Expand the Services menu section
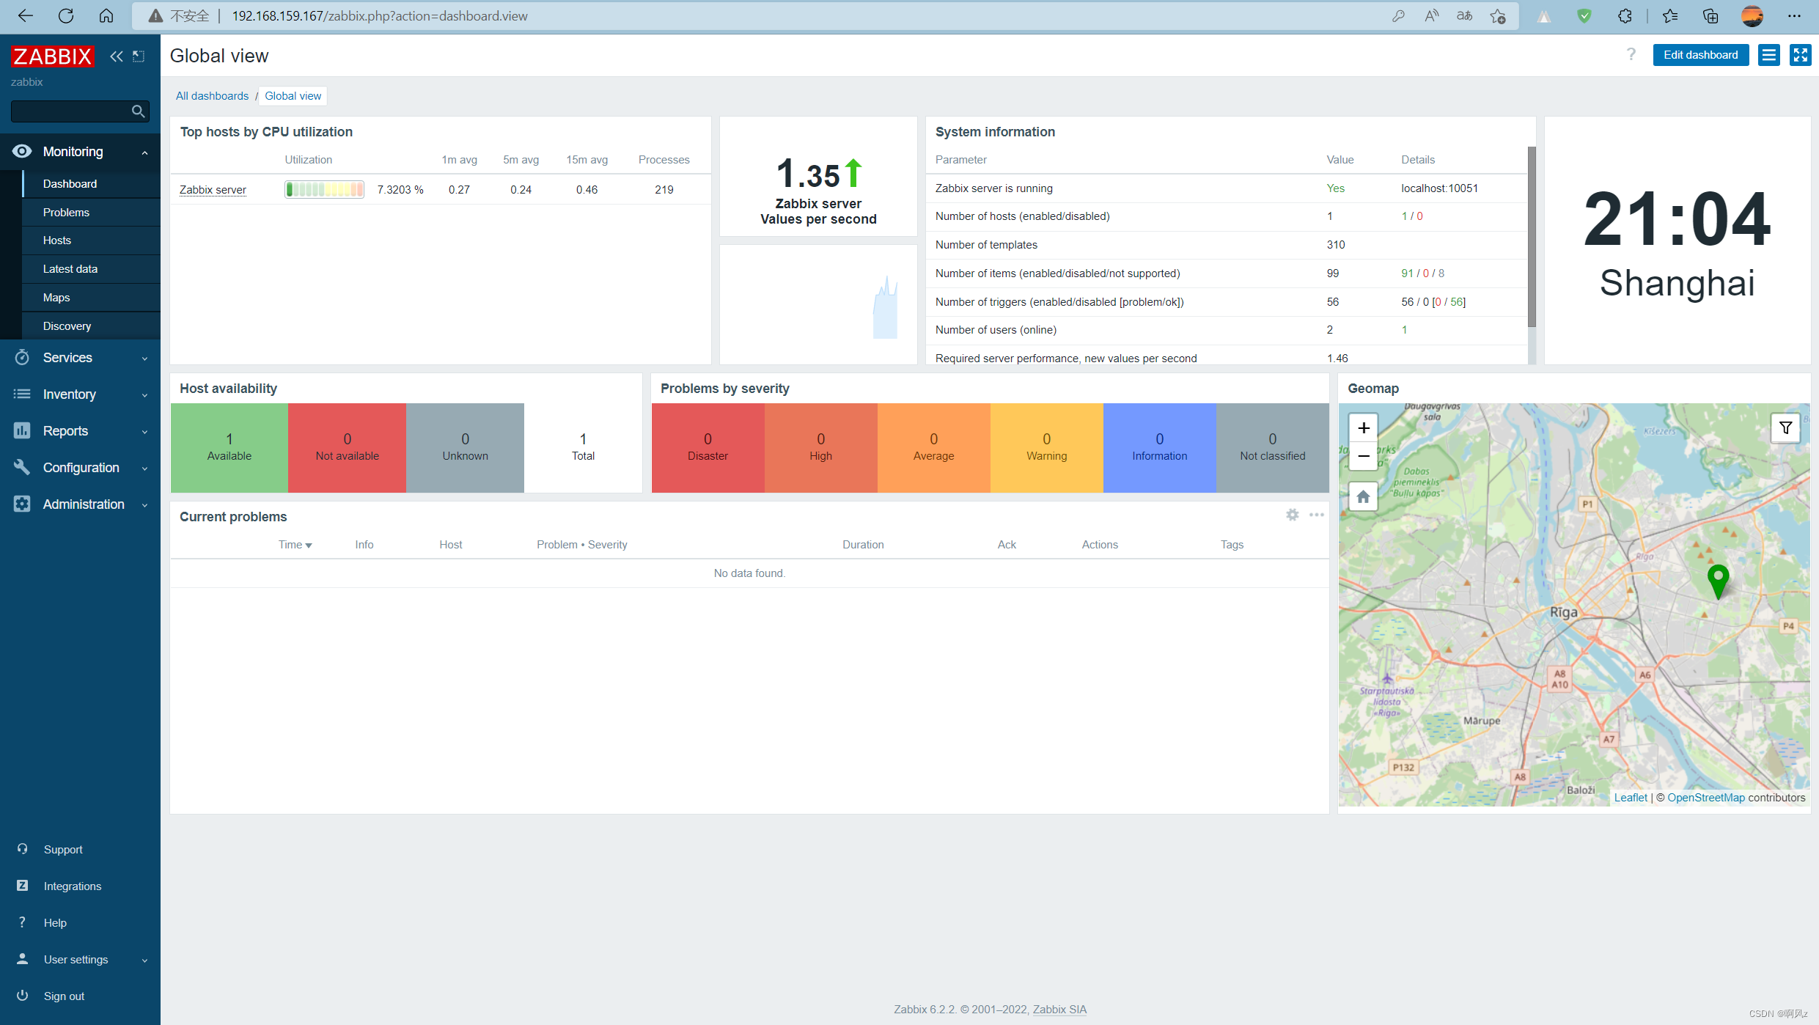This screenshot has height=1025, width=1819. pos(81,358)
